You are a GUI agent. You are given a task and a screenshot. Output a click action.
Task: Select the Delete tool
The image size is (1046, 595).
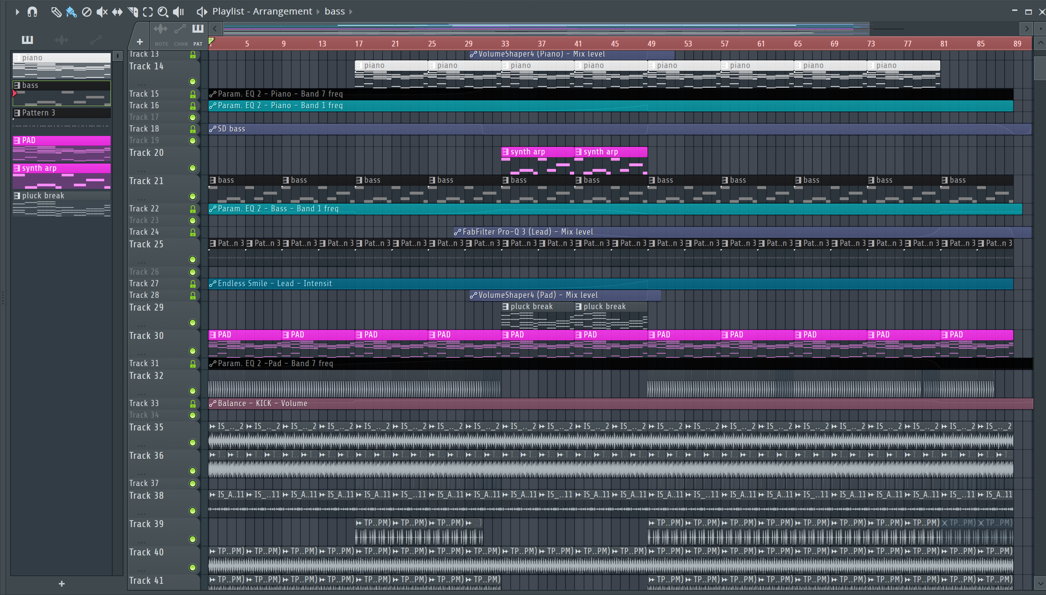[x=86, y=12]
